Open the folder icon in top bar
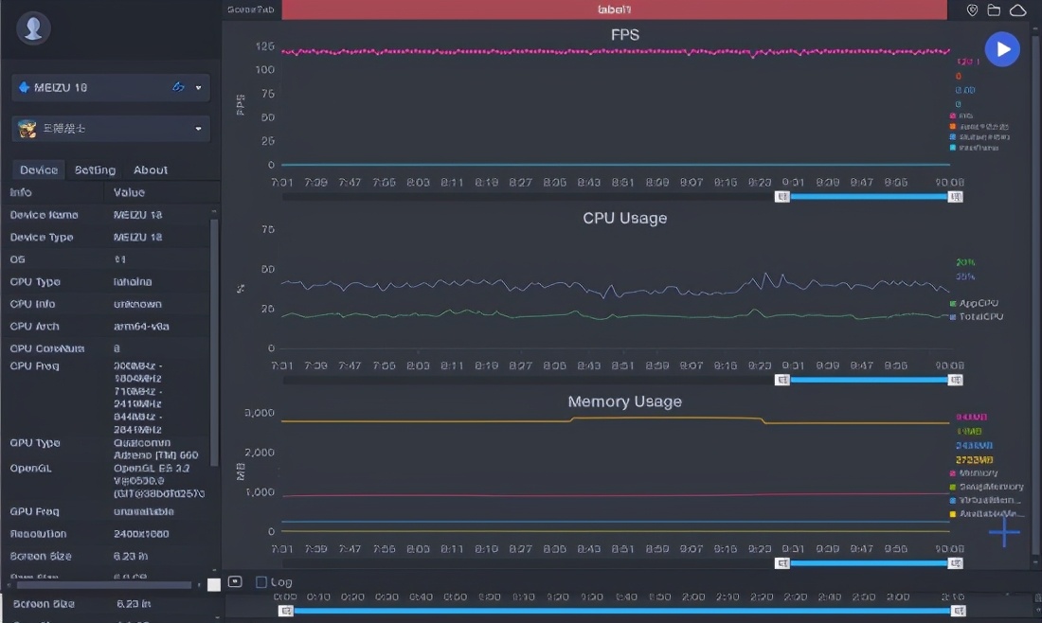 pos(994,10)
